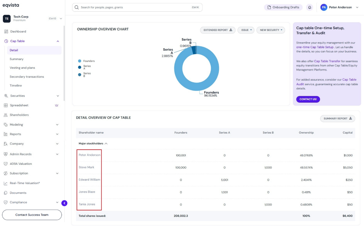364x228 pixels.
Task: Open the one-time Cap Table Setup link
Action: tap(315, 47)
